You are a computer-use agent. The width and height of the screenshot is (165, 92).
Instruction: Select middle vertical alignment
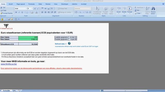click(45, 8)
